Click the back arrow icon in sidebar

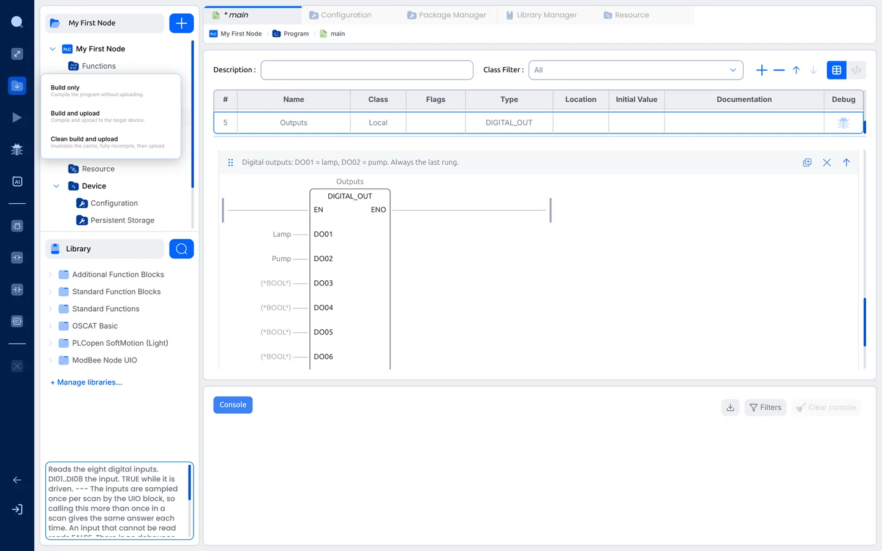[x=17, y=480]
